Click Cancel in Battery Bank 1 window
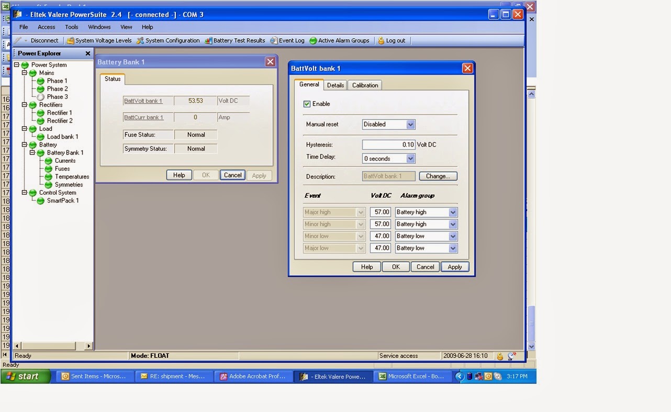The image size is (671, 412). click(233, 175)
